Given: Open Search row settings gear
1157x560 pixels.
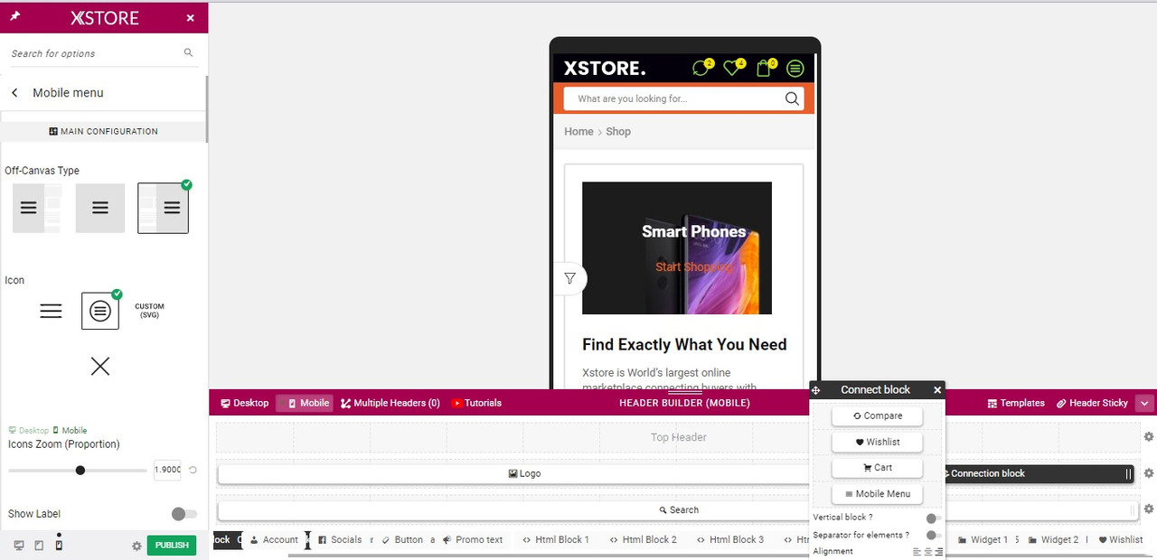Looking at the screenshot, I should click(1149, 509).
